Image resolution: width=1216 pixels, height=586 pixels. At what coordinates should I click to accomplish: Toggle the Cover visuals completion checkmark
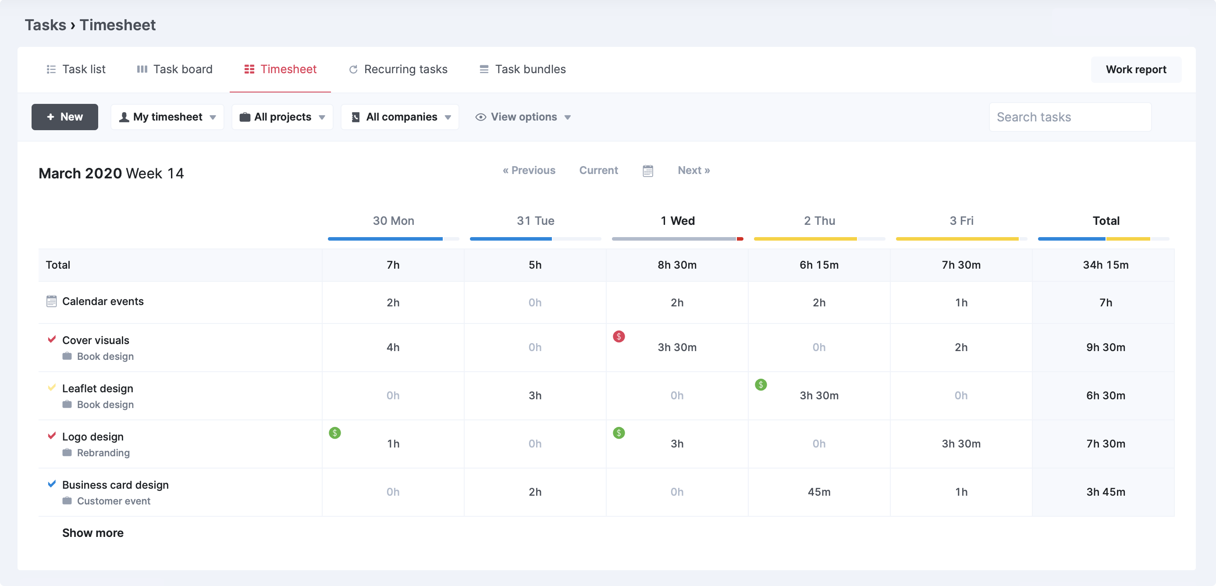coord(52,339)
